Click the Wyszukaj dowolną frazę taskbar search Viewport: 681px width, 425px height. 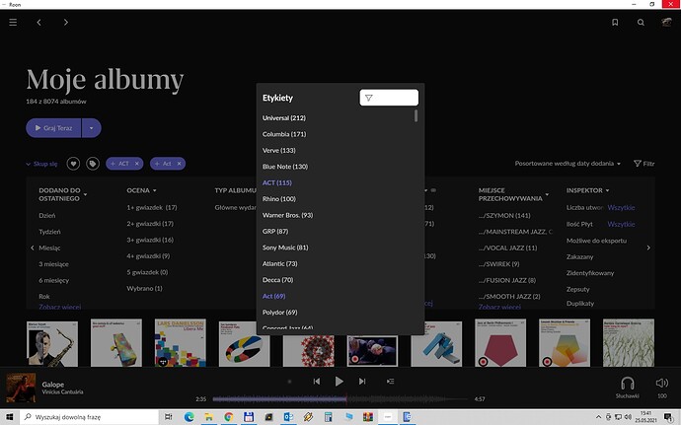click(89, 417)
